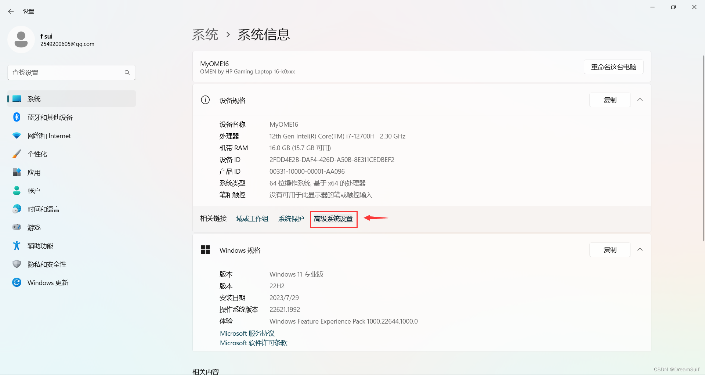
Task: Open 时间和语言 settings
Action: point(72,209)
